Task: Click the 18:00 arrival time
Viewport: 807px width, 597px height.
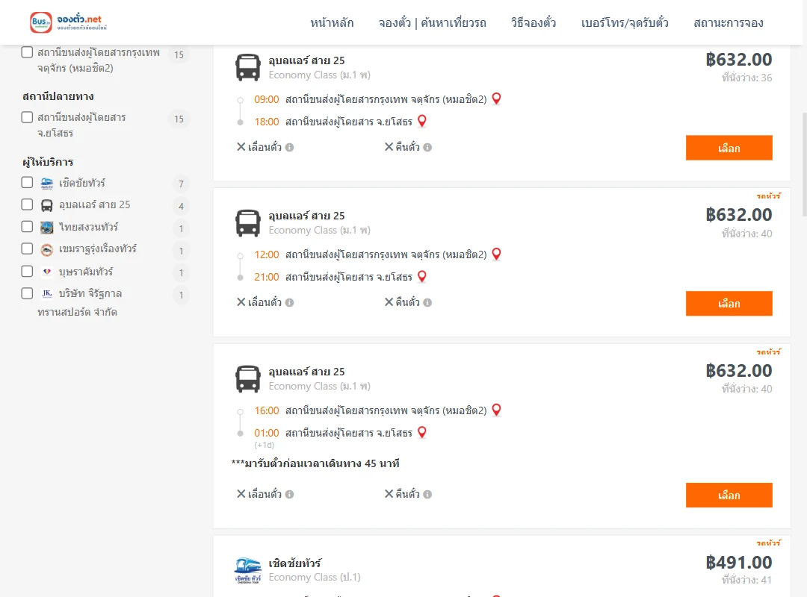Action: click(x=267, y=122)
